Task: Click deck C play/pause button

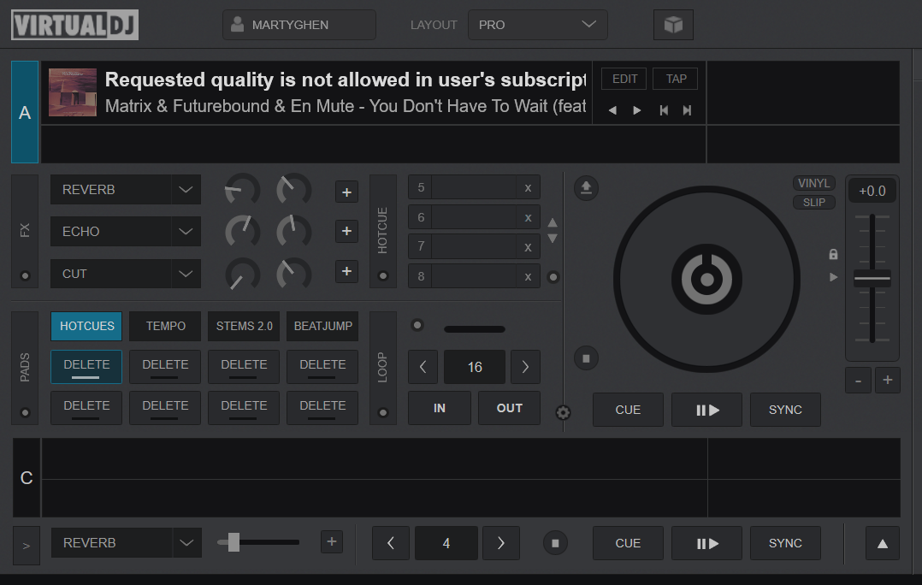Action: coord(706,543)
